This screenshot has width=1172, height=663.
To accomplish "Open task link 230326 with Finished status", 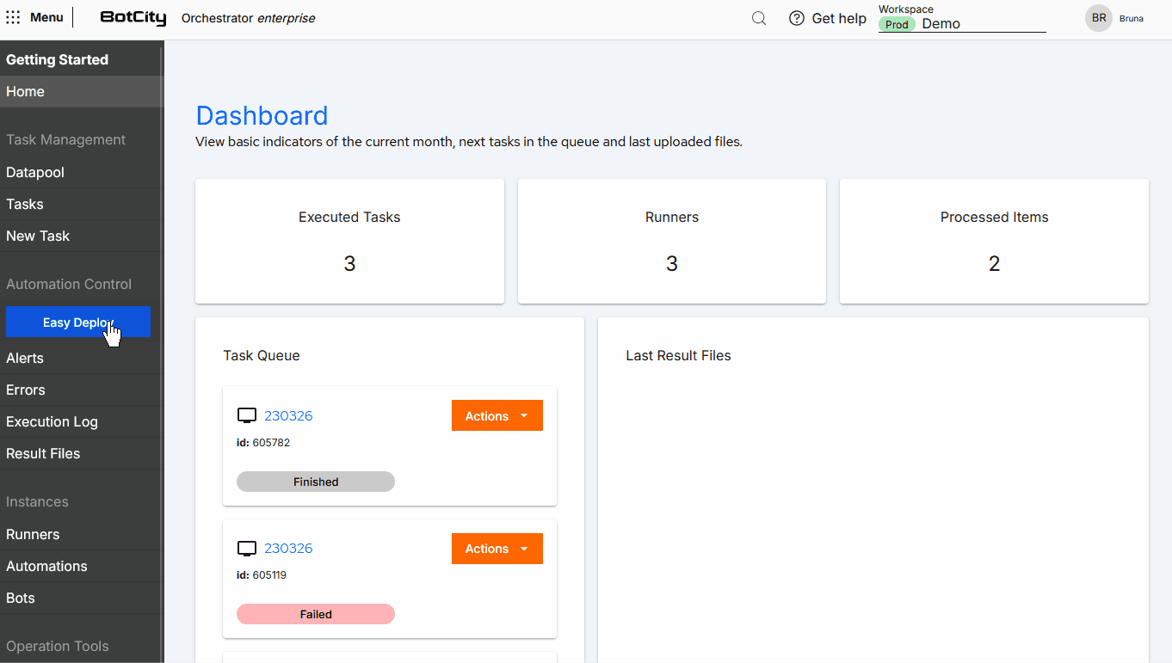I will [288, 414].
